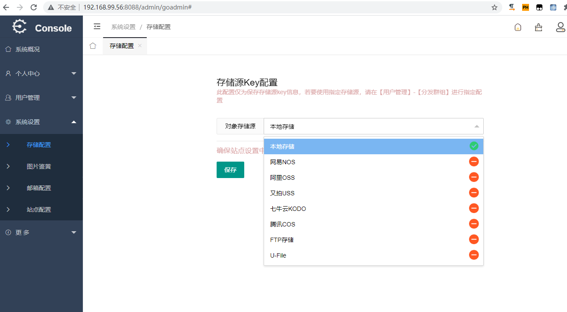
Task: Enable the FTP存储 toggle
Action: (474, 239)
